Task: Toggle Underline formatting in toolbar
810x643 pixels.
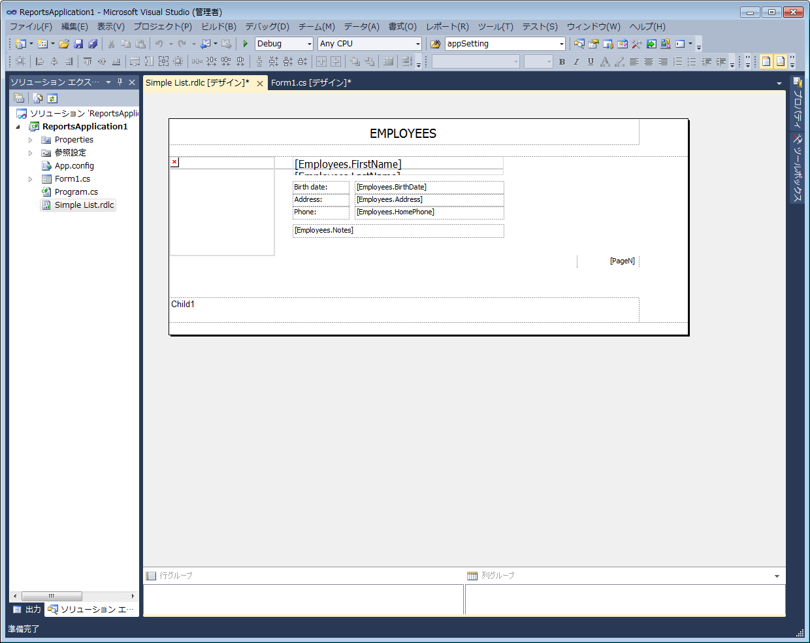Action: [x=591, y=61]
